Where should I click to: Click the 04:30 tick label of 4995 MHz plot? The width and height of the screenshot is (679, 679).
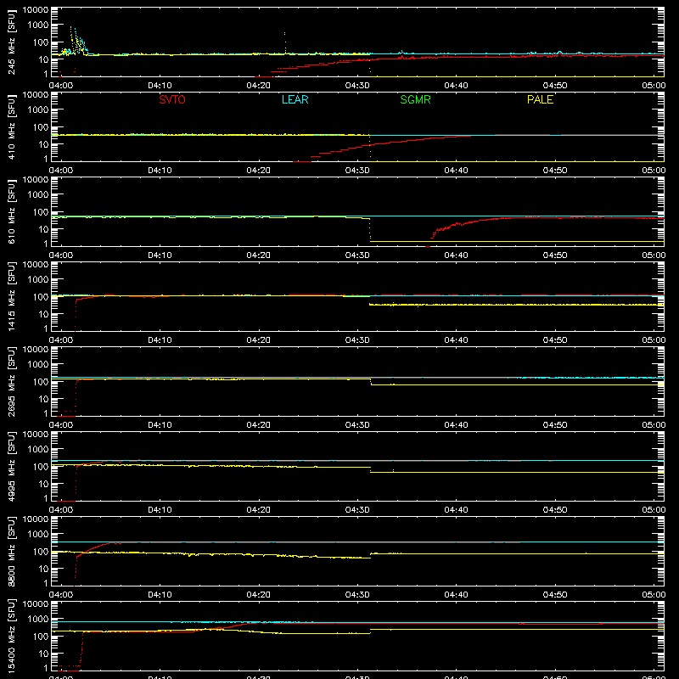click(357, 510)
